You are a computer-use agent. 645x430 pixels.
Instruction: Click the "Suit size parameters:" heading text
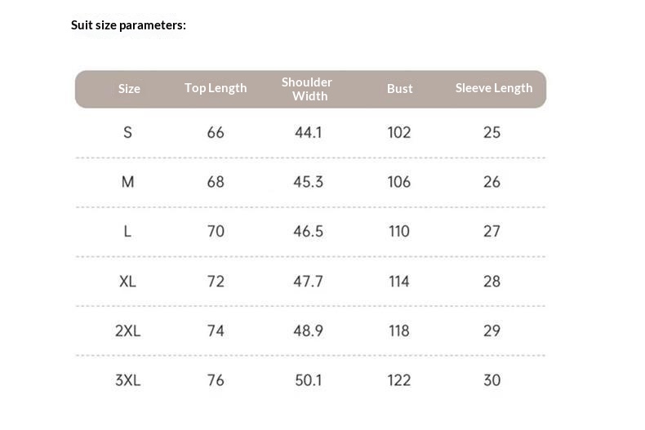[128, 25]
